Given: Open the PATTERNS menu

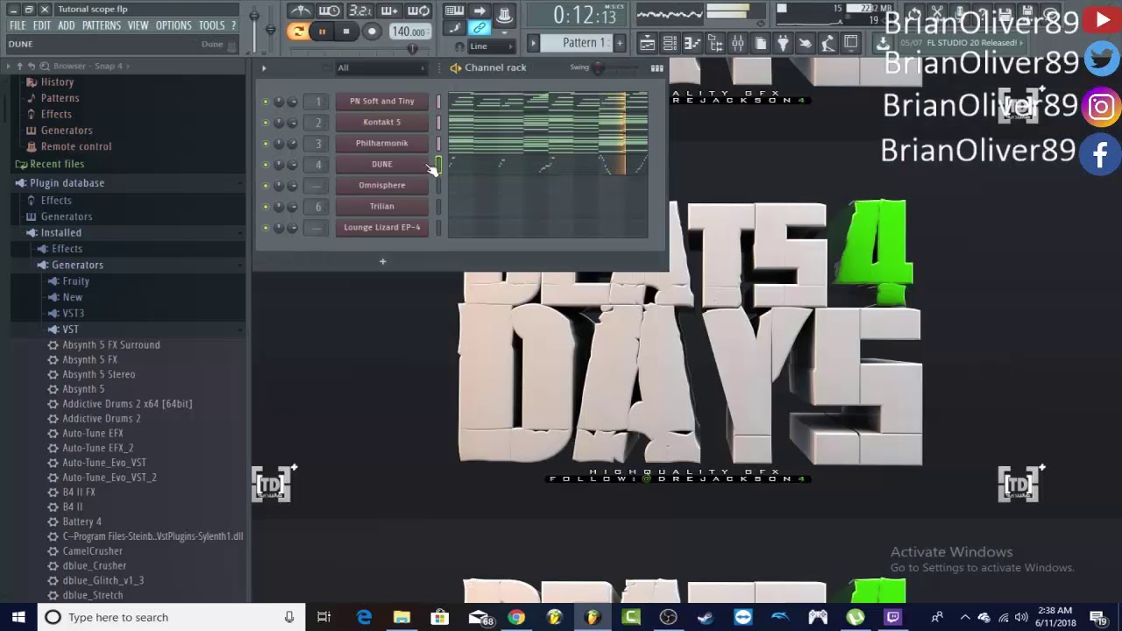Looking at the screenshot, I should [102, 25].
